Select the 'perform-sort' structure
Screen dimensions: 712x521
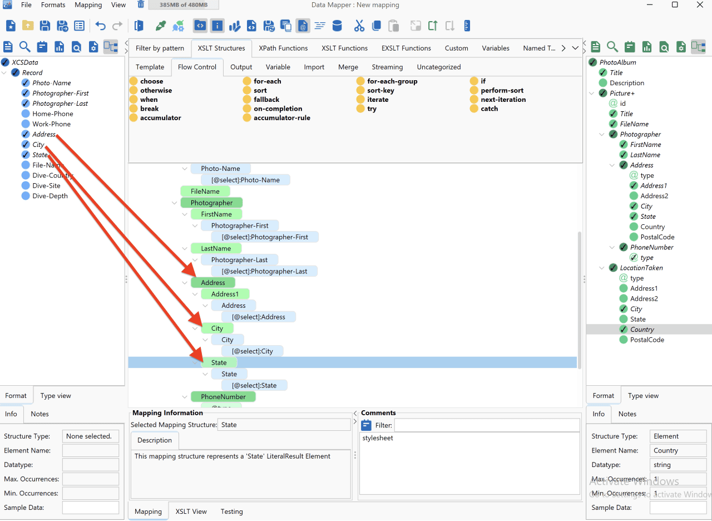tap(502, 90)
